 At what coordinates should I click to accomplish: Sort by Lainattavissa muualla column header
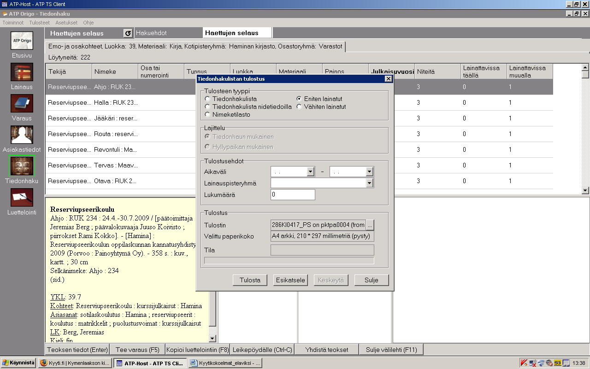530,71
